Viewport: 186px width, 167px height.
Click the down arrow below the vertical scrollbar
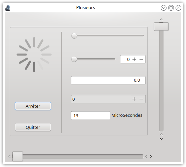click(161, 139)
